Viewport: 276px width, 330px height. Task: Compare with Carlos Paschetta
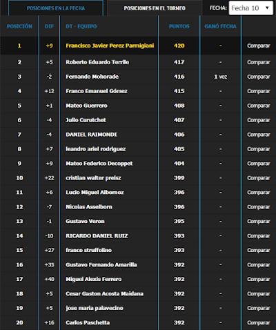point(259,322)
